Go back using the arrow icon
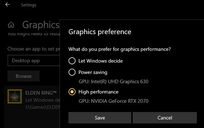 [x=7, y=5]
